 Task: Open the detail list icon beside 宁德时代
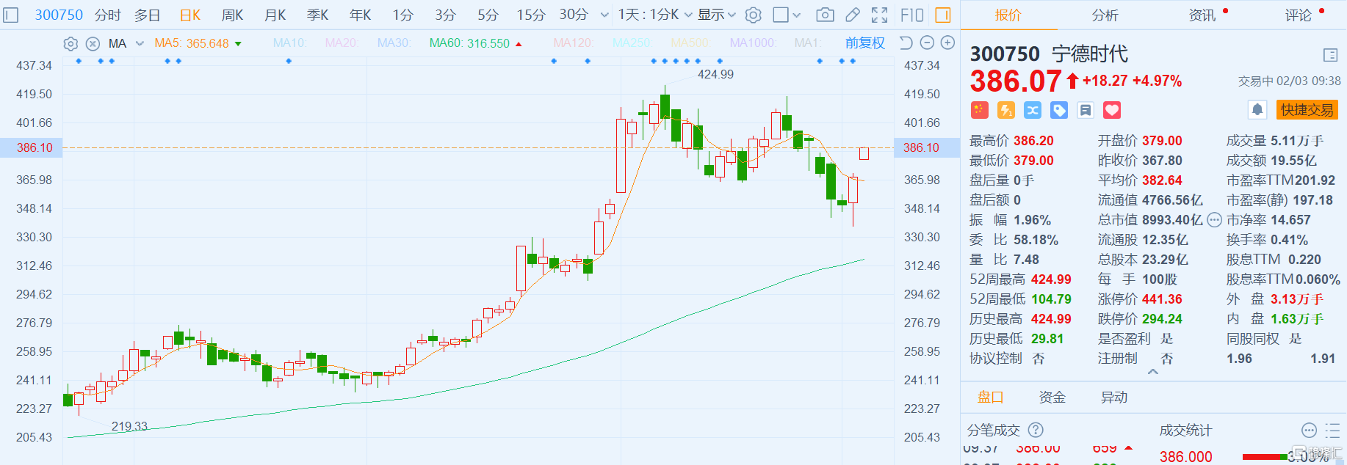[x=1330, y=55]
